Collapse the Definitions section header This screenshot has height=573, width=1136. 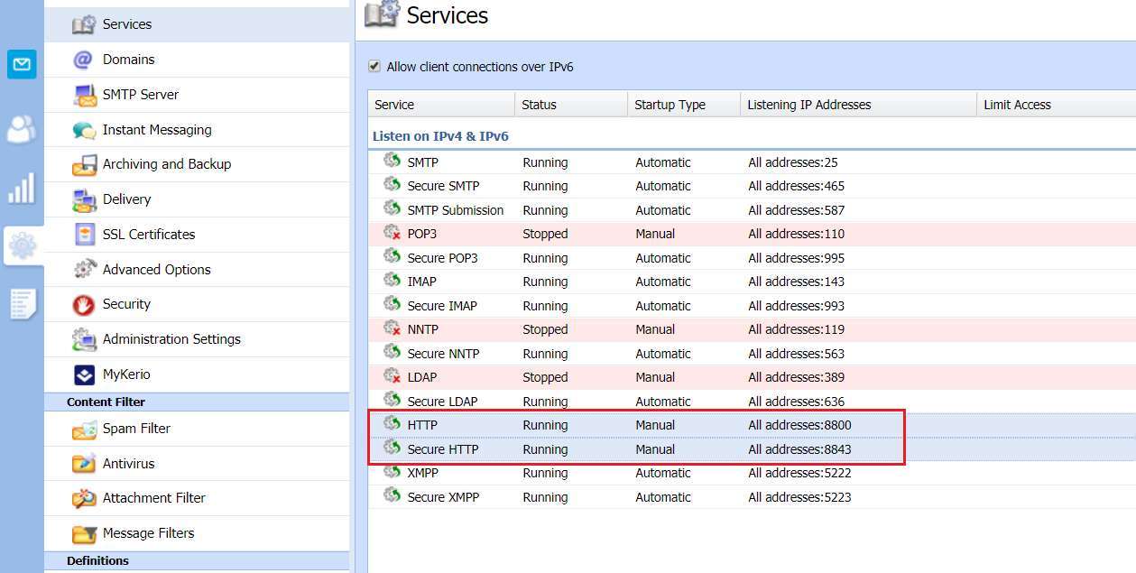tap(197, 560)
